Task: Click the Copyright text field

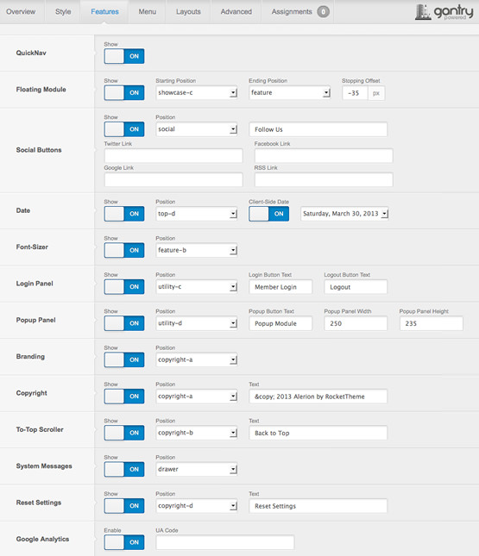Action: [x=318, y=397]
